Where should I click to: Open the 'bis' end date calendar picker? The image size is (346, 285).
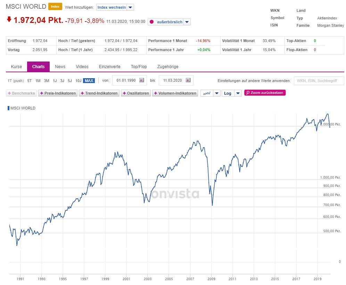click(188, 80)
